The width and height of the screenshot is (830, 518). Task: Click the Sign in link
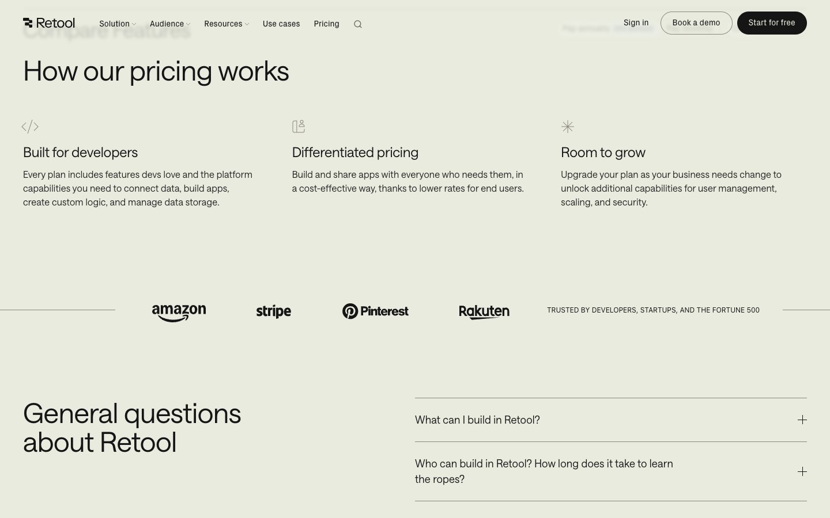636,22
